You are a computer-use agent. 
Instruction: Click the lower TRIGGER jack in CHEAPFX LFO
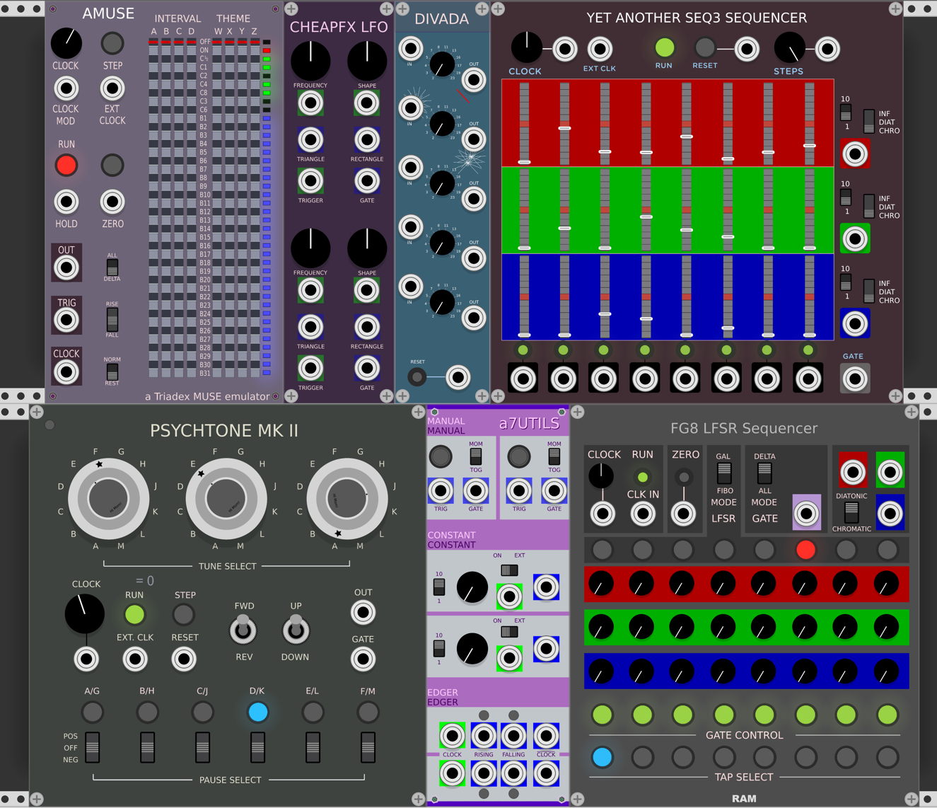coord(310,369)
